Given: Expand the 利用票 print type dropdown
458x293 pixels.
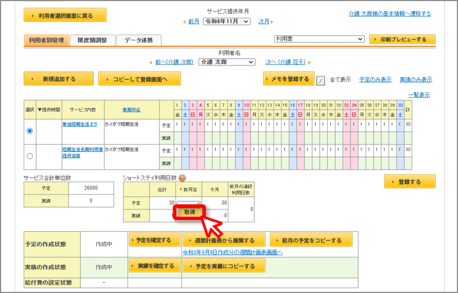Looking at the screenshot, I should 319,39.
